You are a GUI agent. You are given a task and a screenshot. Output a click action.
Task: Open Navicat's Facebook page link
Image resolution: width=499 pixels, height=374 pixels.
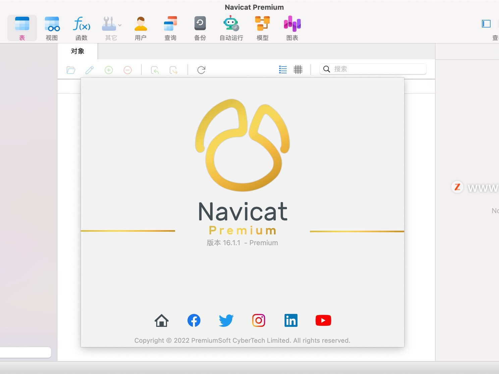click(x=193, y=320)
